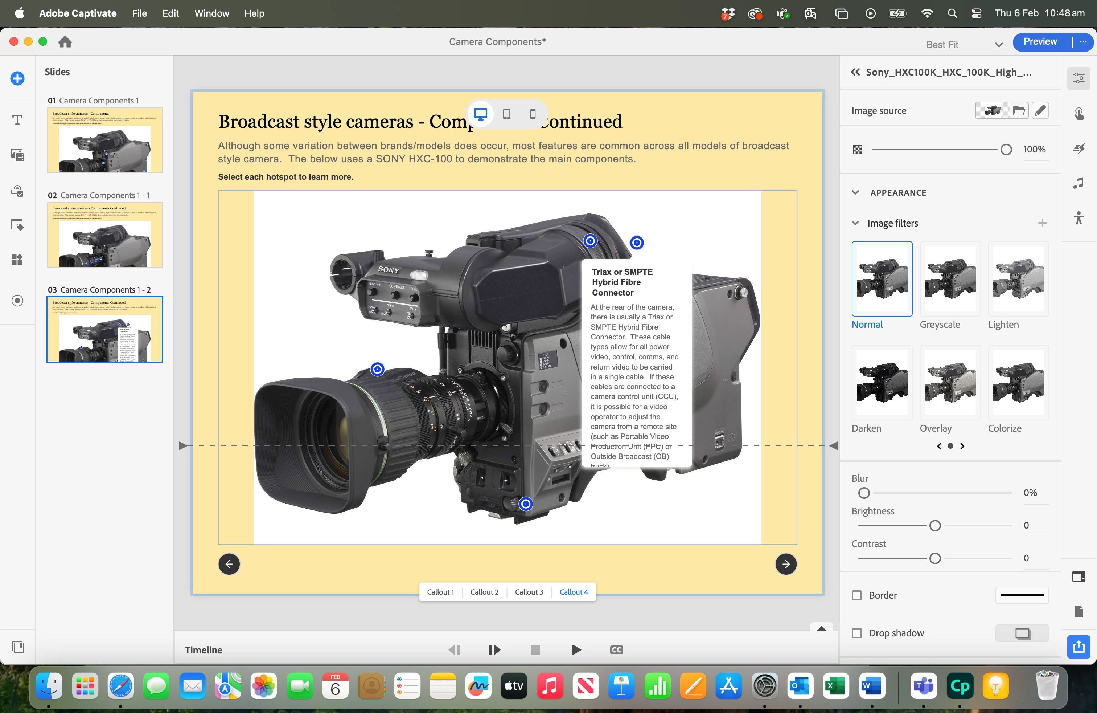Image resolution: width=1097 pixels, height=713 pixels.
Task: Open the Widgets tool in left sidebar
Action: tap(17, 260)
